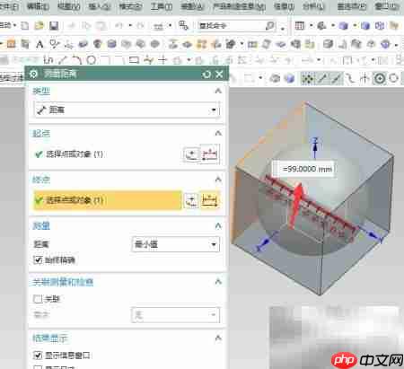Image resolution: width=404 pixels, height=369 pixels.
Task: Enable the 关联 checkbox
Action: coord(38,299)
